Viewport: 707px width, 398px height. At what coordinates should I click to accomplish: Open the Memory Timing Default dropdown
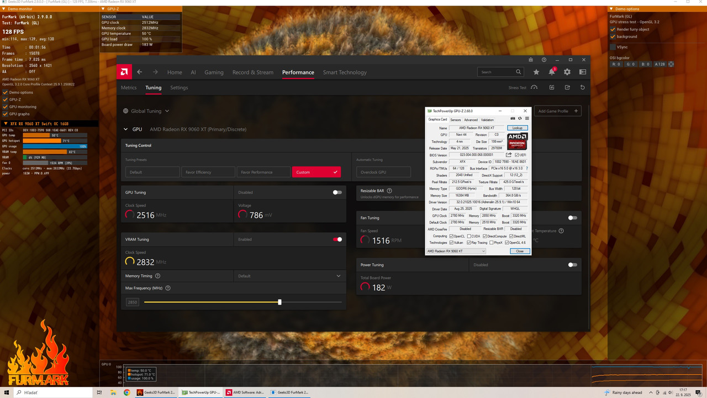tap(289, 276)
